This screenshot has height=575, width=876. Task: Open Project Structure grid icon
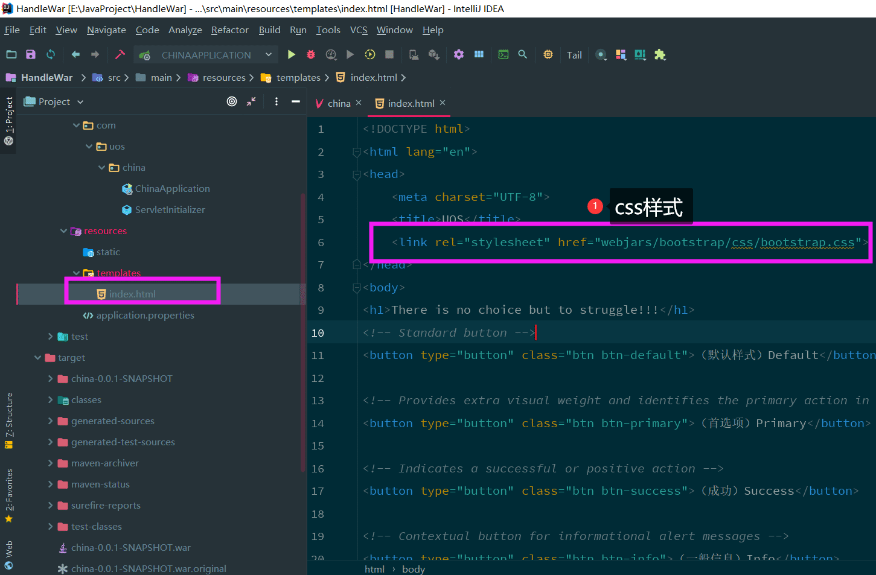479,54
